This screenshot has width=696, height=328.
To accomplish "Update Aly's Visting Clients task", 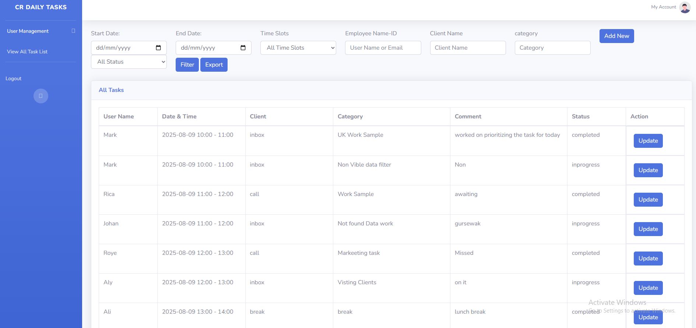I will tap(648, 288).
